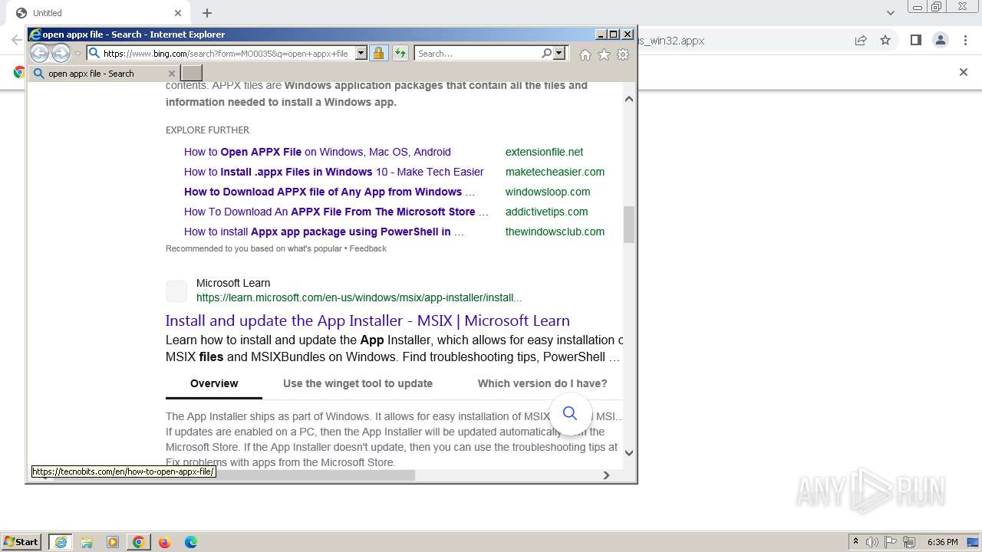The image size is (982, 552).
Task: Click extensionfile.net
Action: coord(544,152)
